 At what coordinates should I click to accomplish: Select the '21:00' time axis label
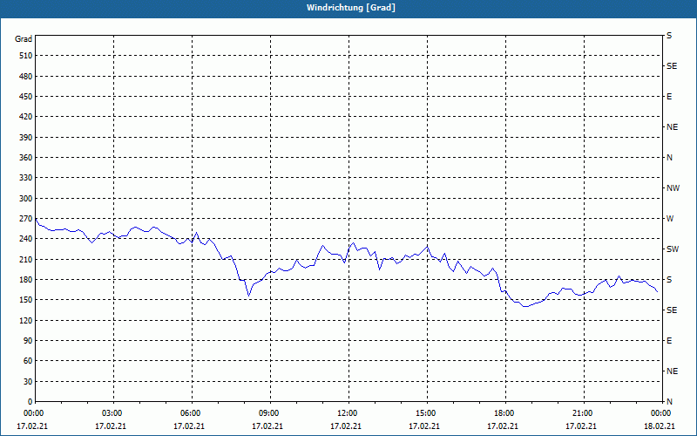coord(582,413)
